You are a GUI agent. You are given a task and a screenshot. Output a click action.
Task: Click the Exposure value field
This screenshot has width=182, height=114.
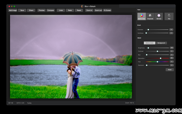(x=172, y=65)
